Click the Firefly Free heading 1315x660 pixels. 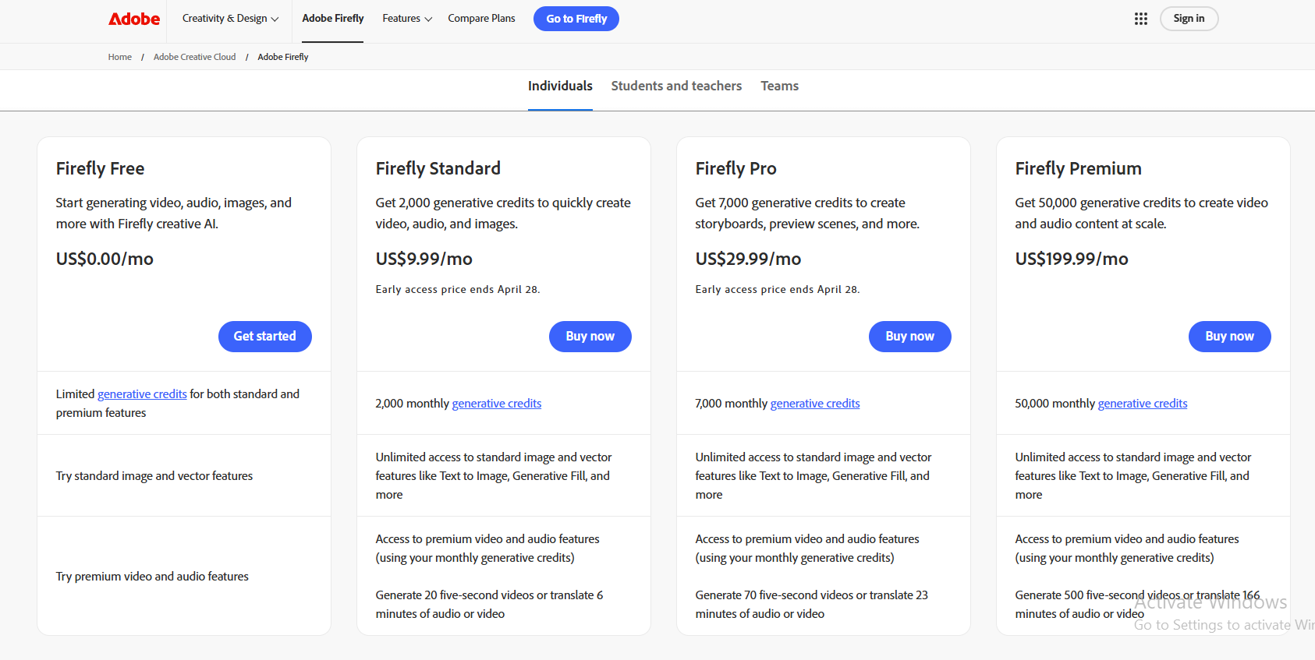click(101, 168)
